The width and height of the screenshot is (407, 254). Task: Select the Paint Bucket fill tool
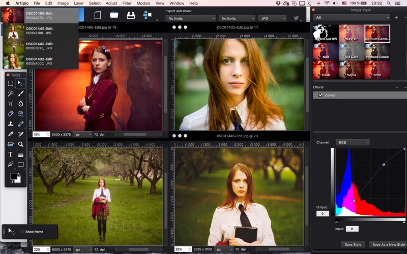click(x=21, y=113)
